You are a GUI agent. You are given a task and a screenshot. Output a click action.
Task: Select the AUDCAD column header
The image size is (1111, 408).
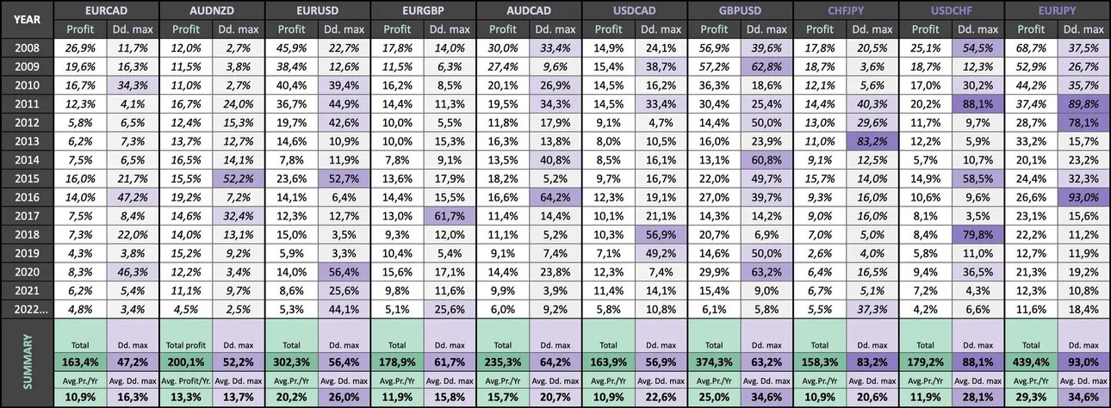click(x=529, y=10)
